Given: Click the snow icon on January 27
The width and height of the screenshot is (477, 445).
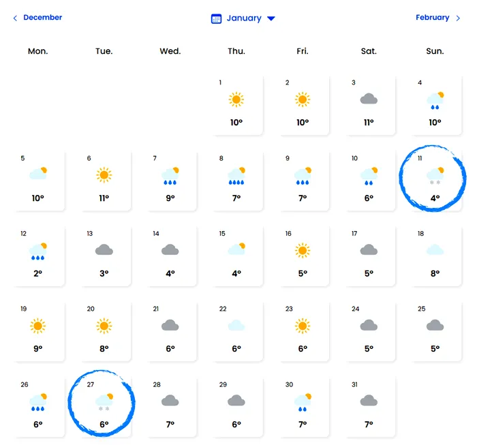Looking at the screenshot, I should [x=104, y=402].
